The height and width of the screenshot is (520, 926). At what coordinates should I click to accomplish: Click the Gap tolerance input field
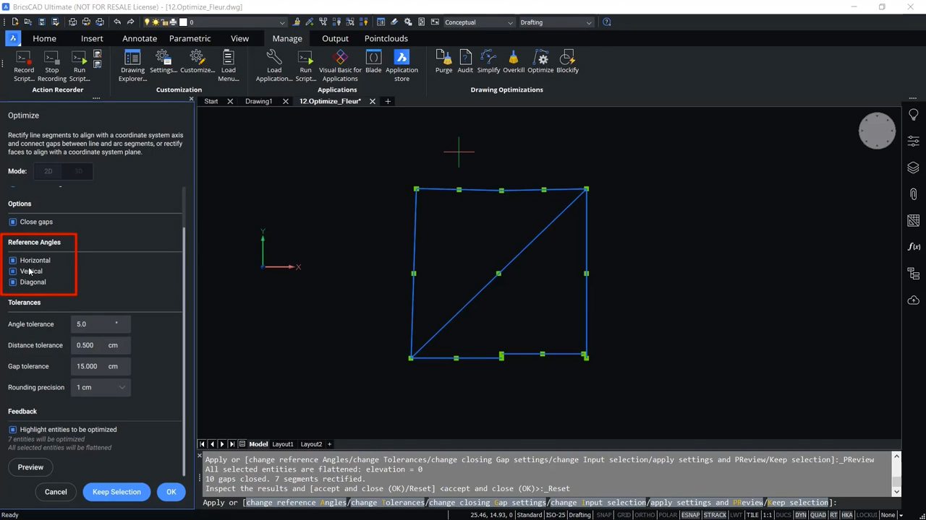tap(101, 366)
